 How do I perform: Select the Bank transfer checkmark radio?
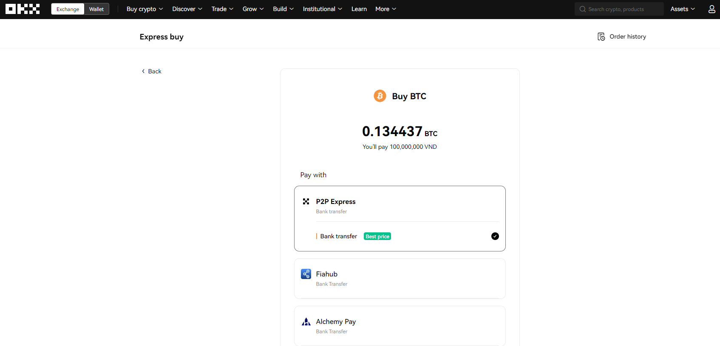pos(495,236)
